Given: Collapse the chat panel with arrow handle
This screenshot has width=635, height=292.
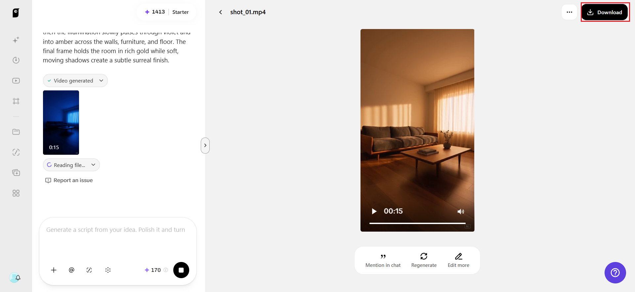Looking at the screenshot, I should pos(205,146).
